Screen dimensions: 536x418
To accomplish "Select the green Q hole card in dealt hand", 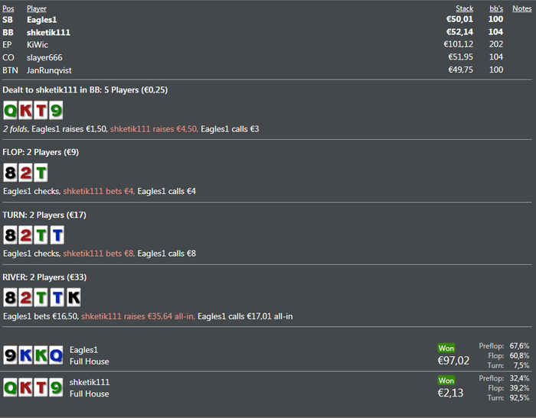I will point(10,110).
